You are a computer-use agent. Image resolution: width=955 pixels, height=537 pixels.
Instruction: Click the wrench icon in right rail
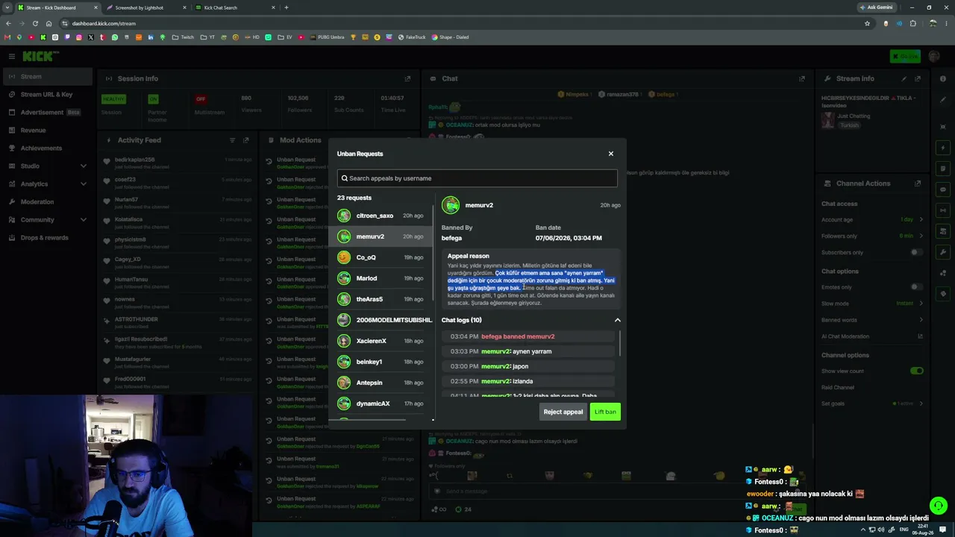point(943,253)
